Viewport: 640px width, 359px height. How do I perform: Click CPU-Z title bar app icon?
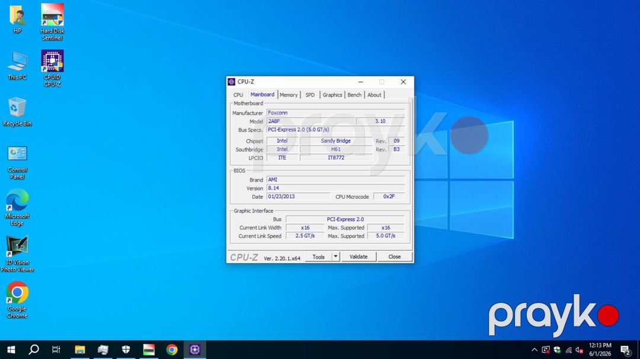[x=232, y=82]
